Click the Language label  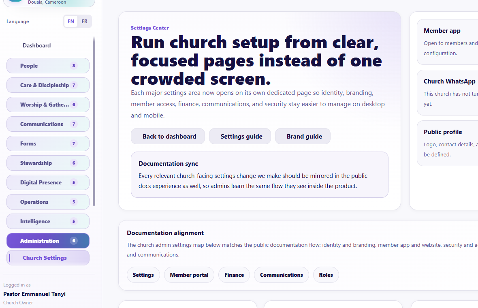point(18,21)
